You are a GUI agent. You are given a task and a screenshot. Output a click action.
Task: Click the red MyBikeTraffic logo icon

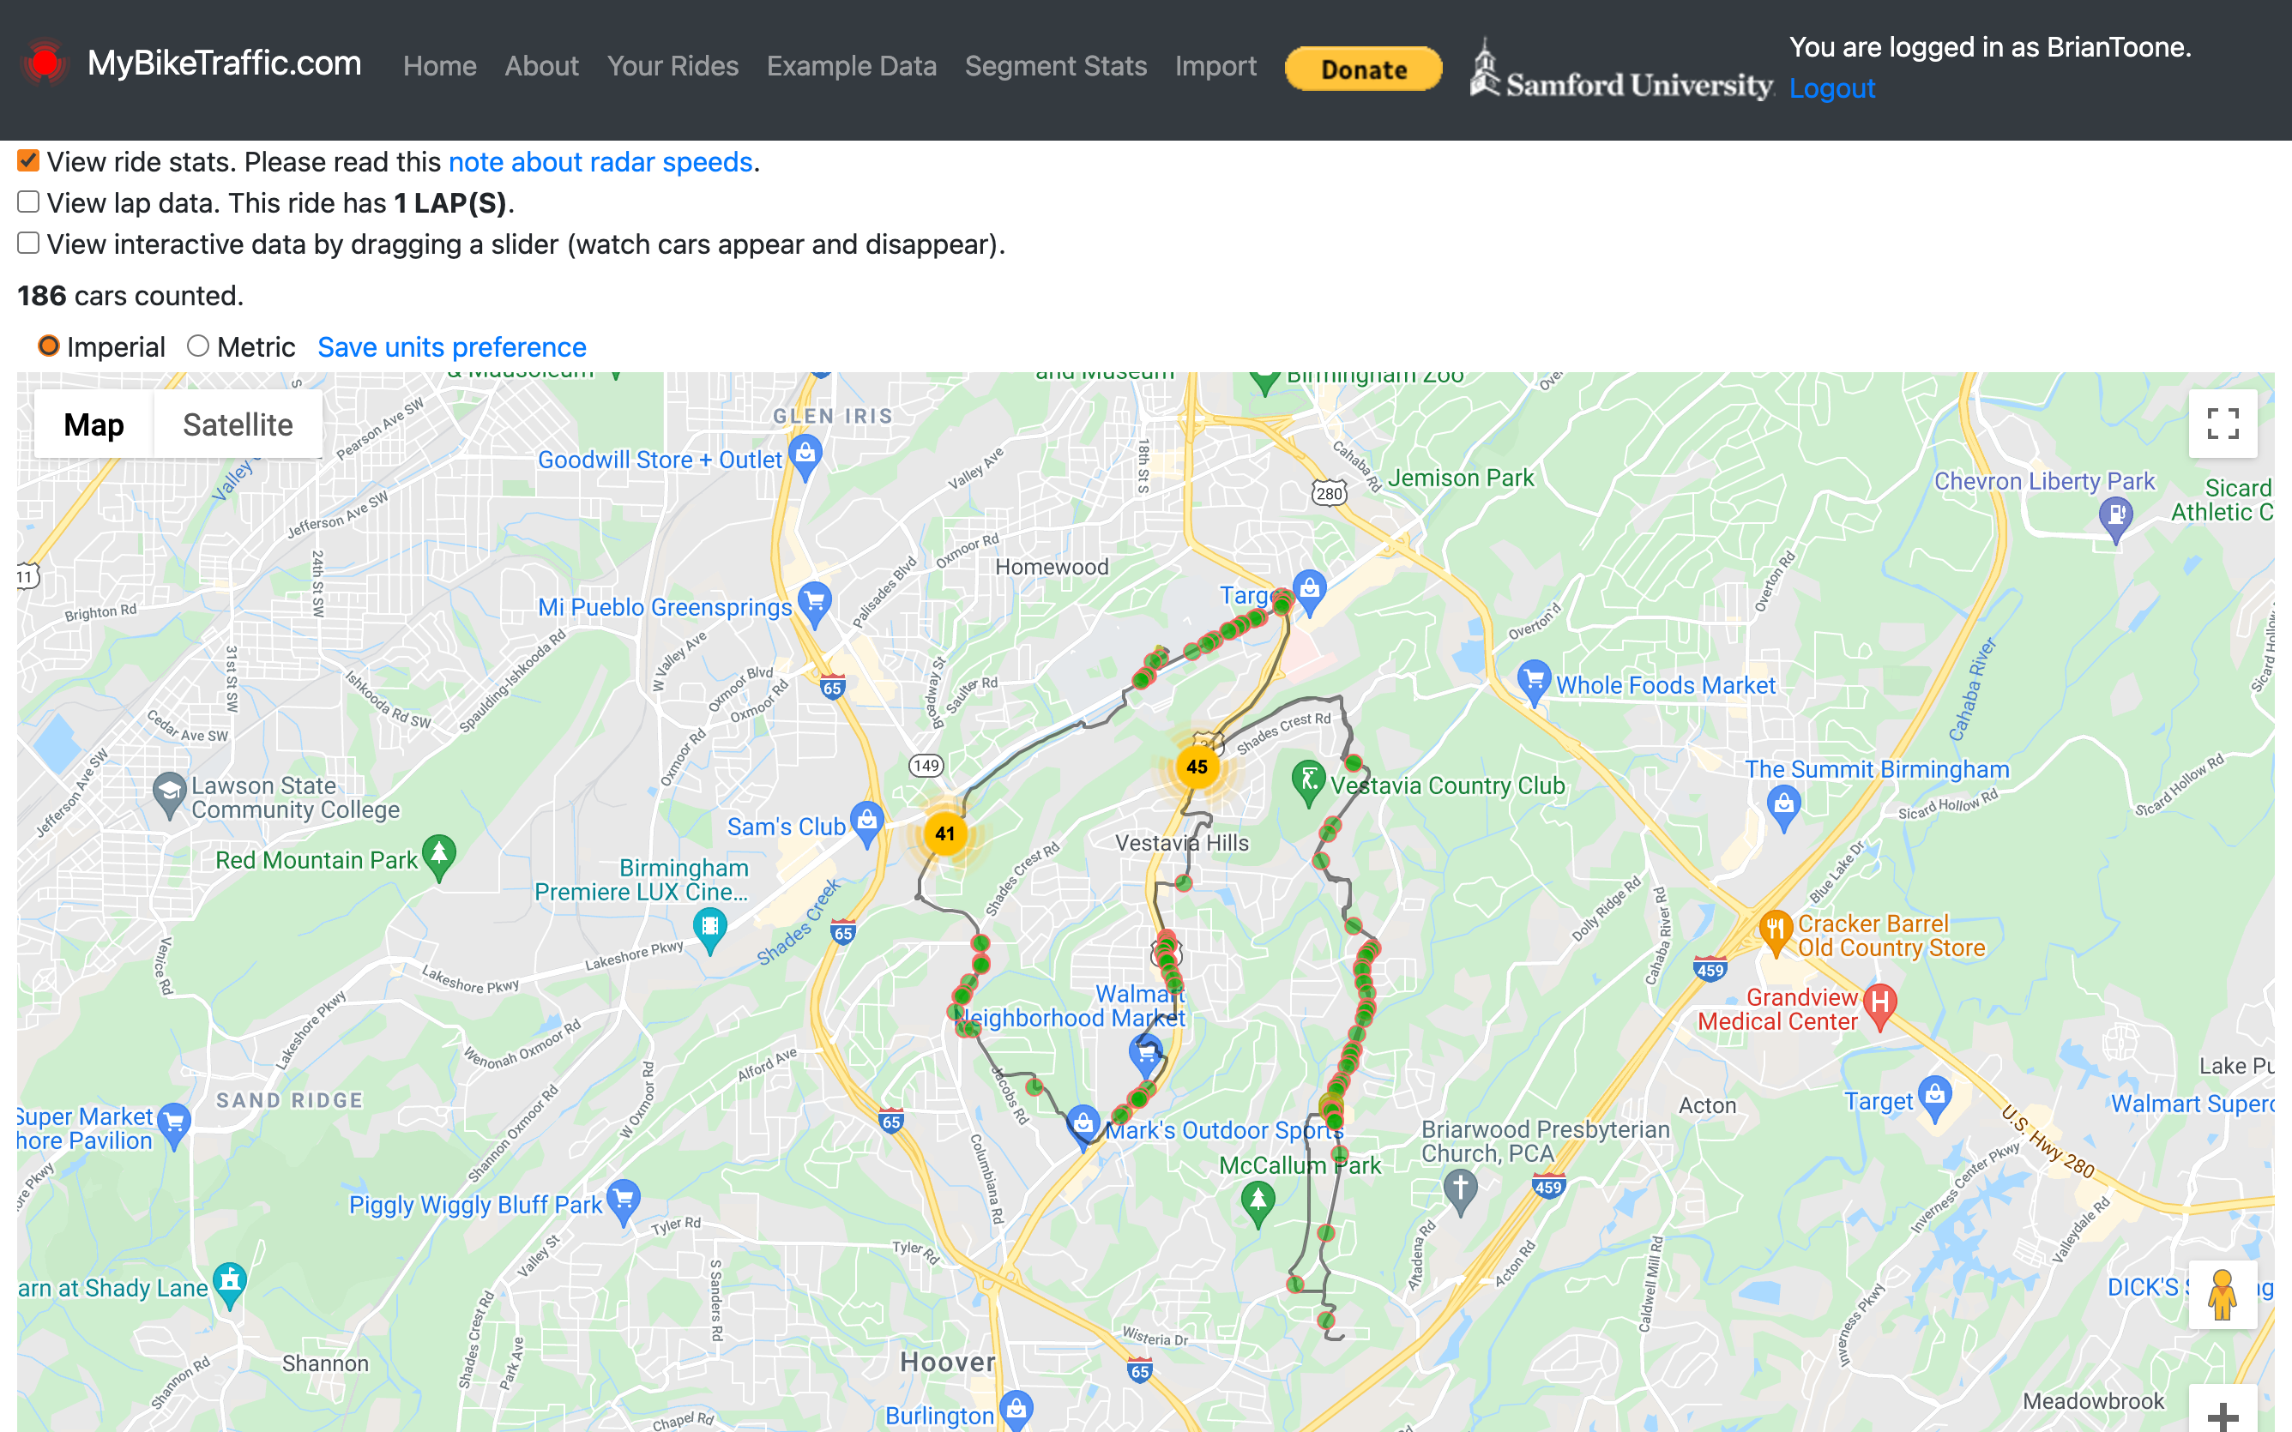(x=45, y=63)
